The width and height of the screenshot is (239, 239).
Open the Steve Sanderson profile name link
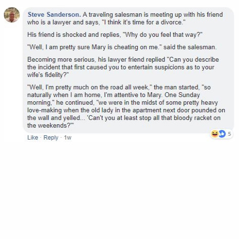(54, 14)
